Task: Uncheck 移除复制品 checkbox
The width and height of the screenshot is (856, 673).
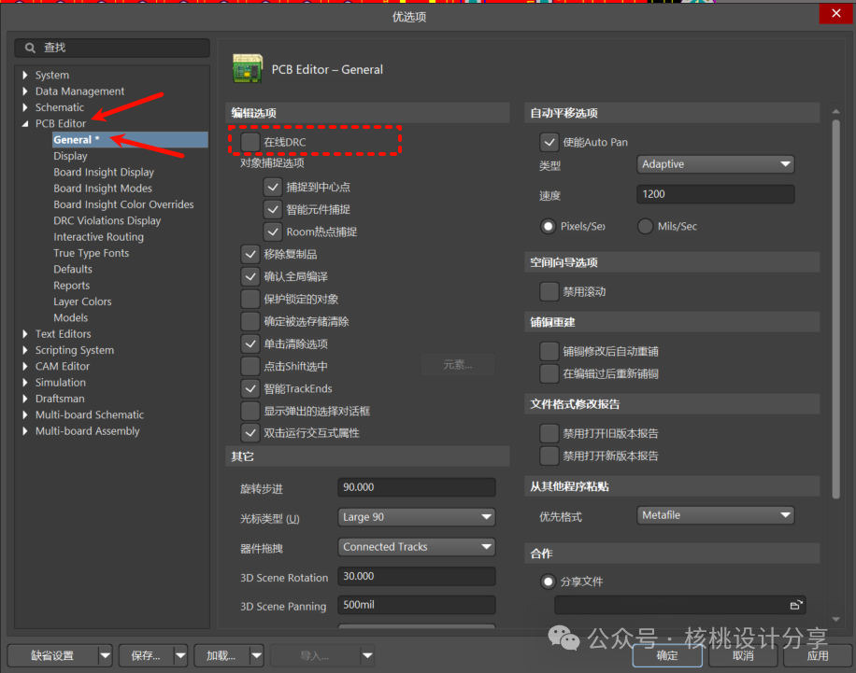Action: pos(250,254)
